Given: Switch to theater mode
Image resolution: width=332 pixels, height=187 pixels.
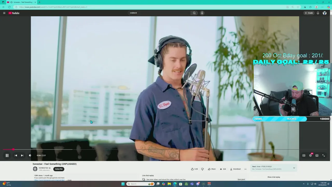Looking at the screenshot, I should (317, 155).
